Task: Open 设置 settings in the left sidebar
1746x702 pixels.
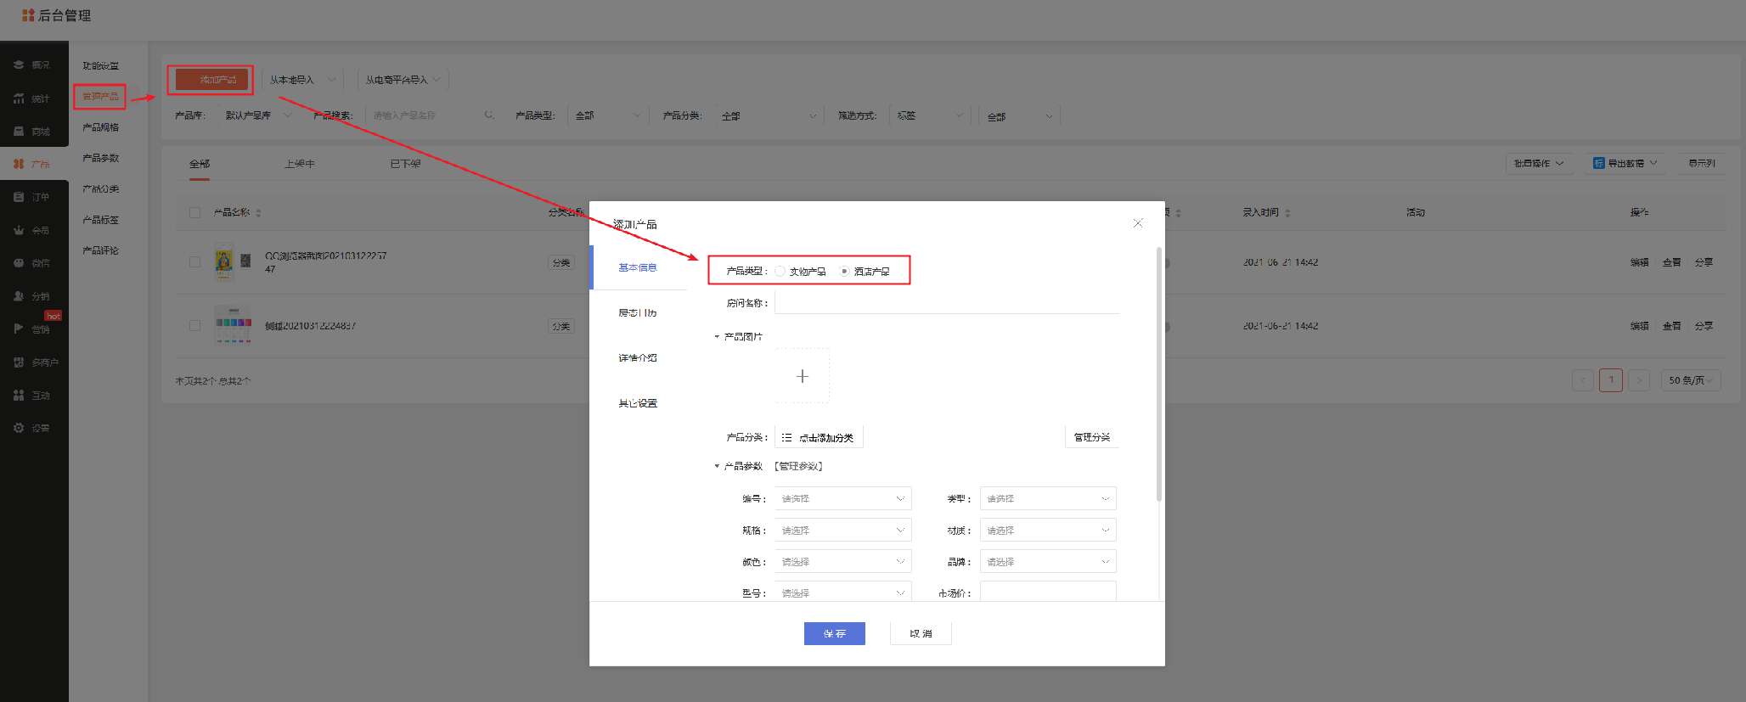Action: click(32, 428)
